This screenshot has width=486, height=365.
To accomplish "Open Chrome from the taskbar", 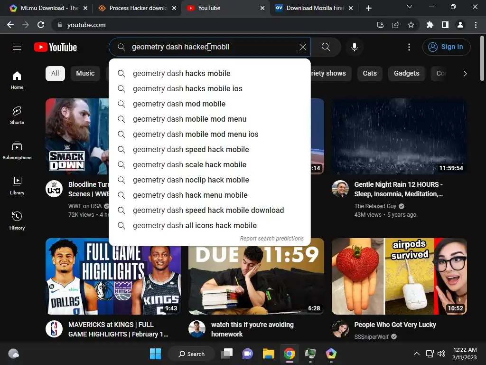I will tap(289, 354).
